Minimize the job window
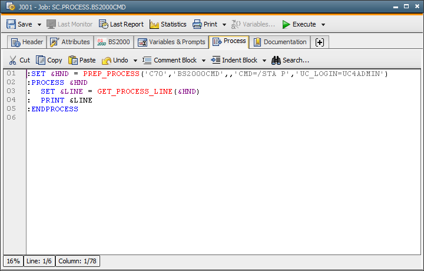 point(396,6)
